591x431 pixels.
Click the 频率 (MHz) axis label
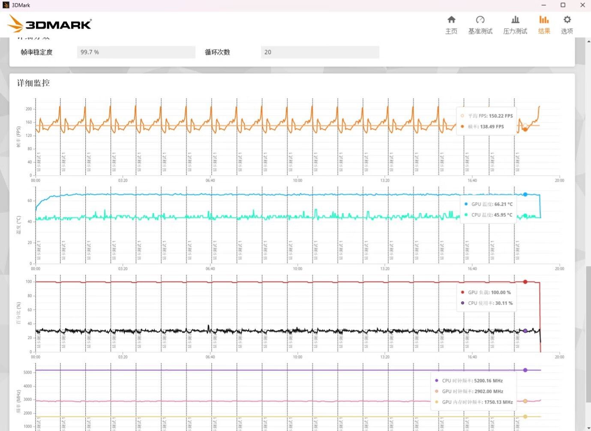[18, 401]
